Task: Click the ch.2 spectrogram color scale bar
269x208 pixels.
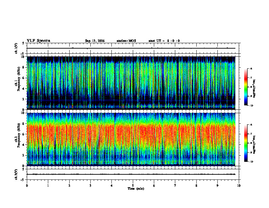Action: pyautogui.click(x=246, y=143)
